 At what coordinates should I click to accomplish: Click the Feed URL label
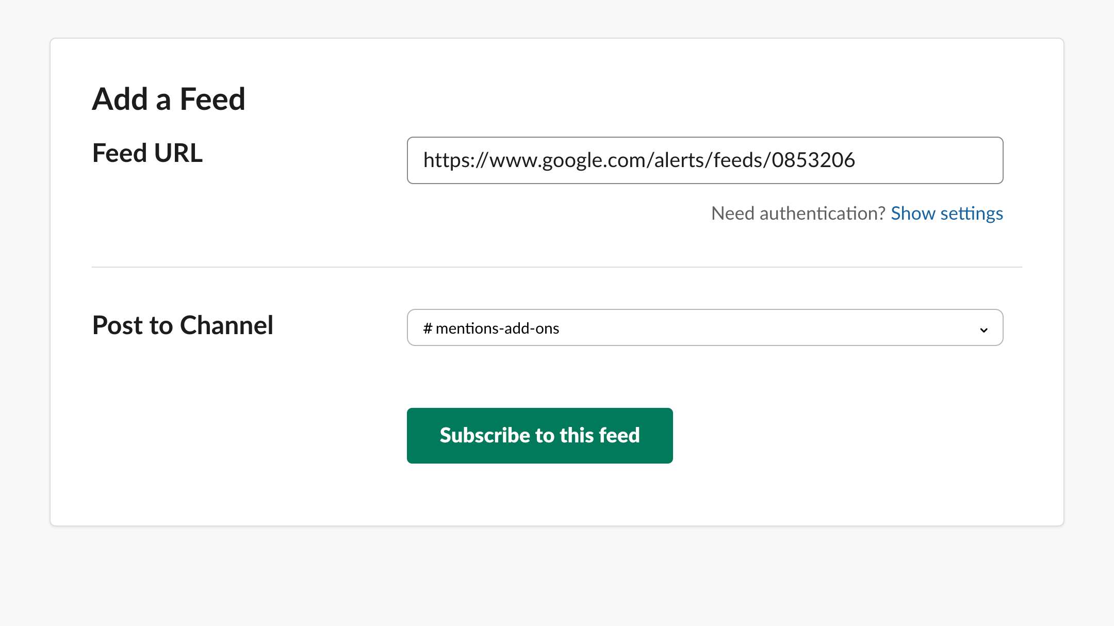pyautogui.click(x=148, y=153)
